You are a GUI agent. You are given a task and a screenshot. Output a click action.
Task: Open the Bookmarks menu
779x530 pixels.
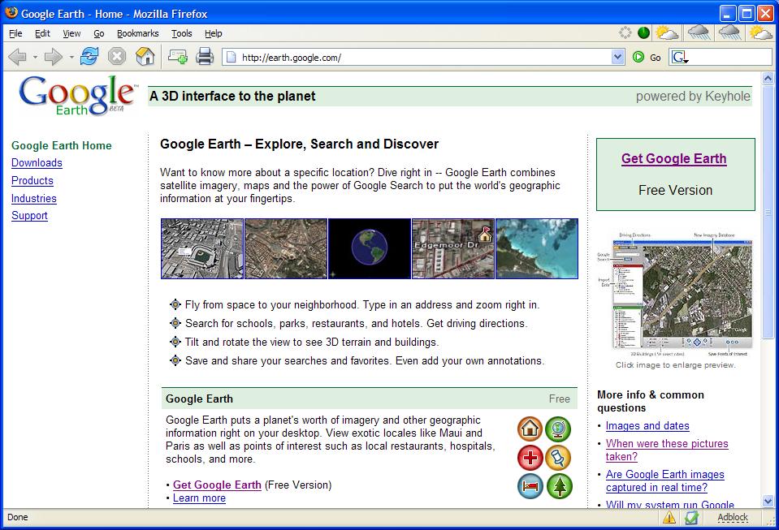pyautogui.click(x=137, y=33)
